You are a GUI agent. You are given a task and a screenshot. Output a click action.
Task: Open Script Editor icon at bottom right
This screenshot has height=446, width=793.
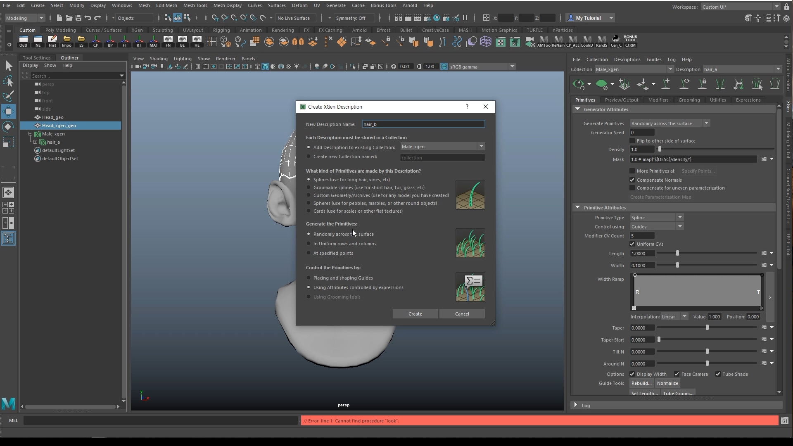pyautogui.click(x=784, y=420)
